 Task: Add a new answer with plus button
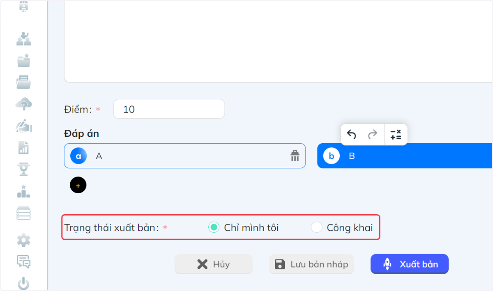[x=78, y=185]
